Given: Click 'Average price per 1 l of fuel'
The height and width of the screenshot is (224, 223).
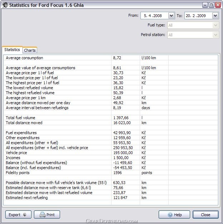Looking at the screenshot, I should pyautogui.click(x=30, y=73).
